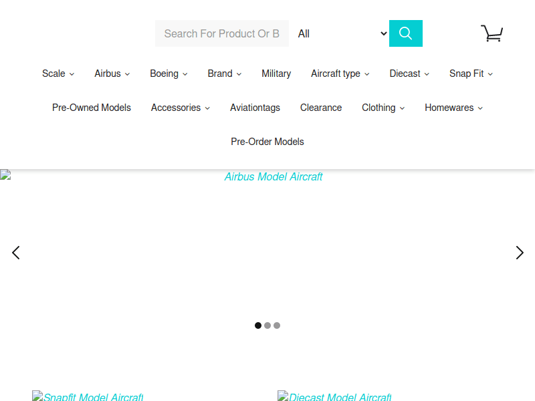
Task: Open the Clearance page
Action: coord(321,108)
